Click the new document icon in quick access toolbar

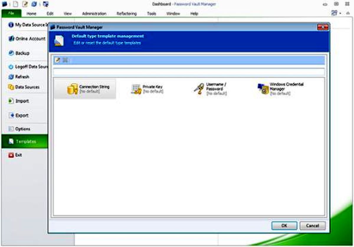pyautogui.click(x=15, y=4)
